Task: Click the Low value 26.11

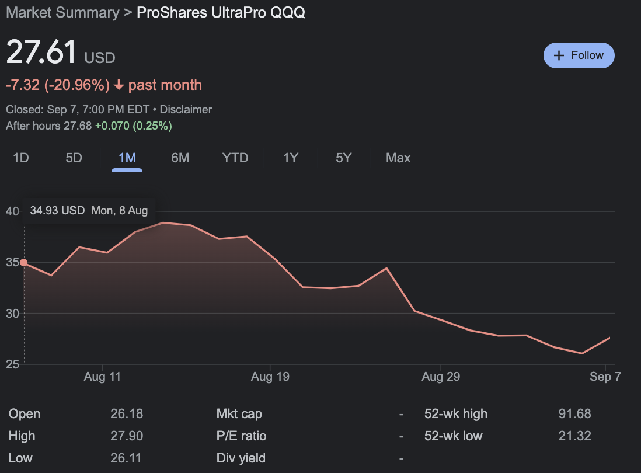Action: (126, 458)
